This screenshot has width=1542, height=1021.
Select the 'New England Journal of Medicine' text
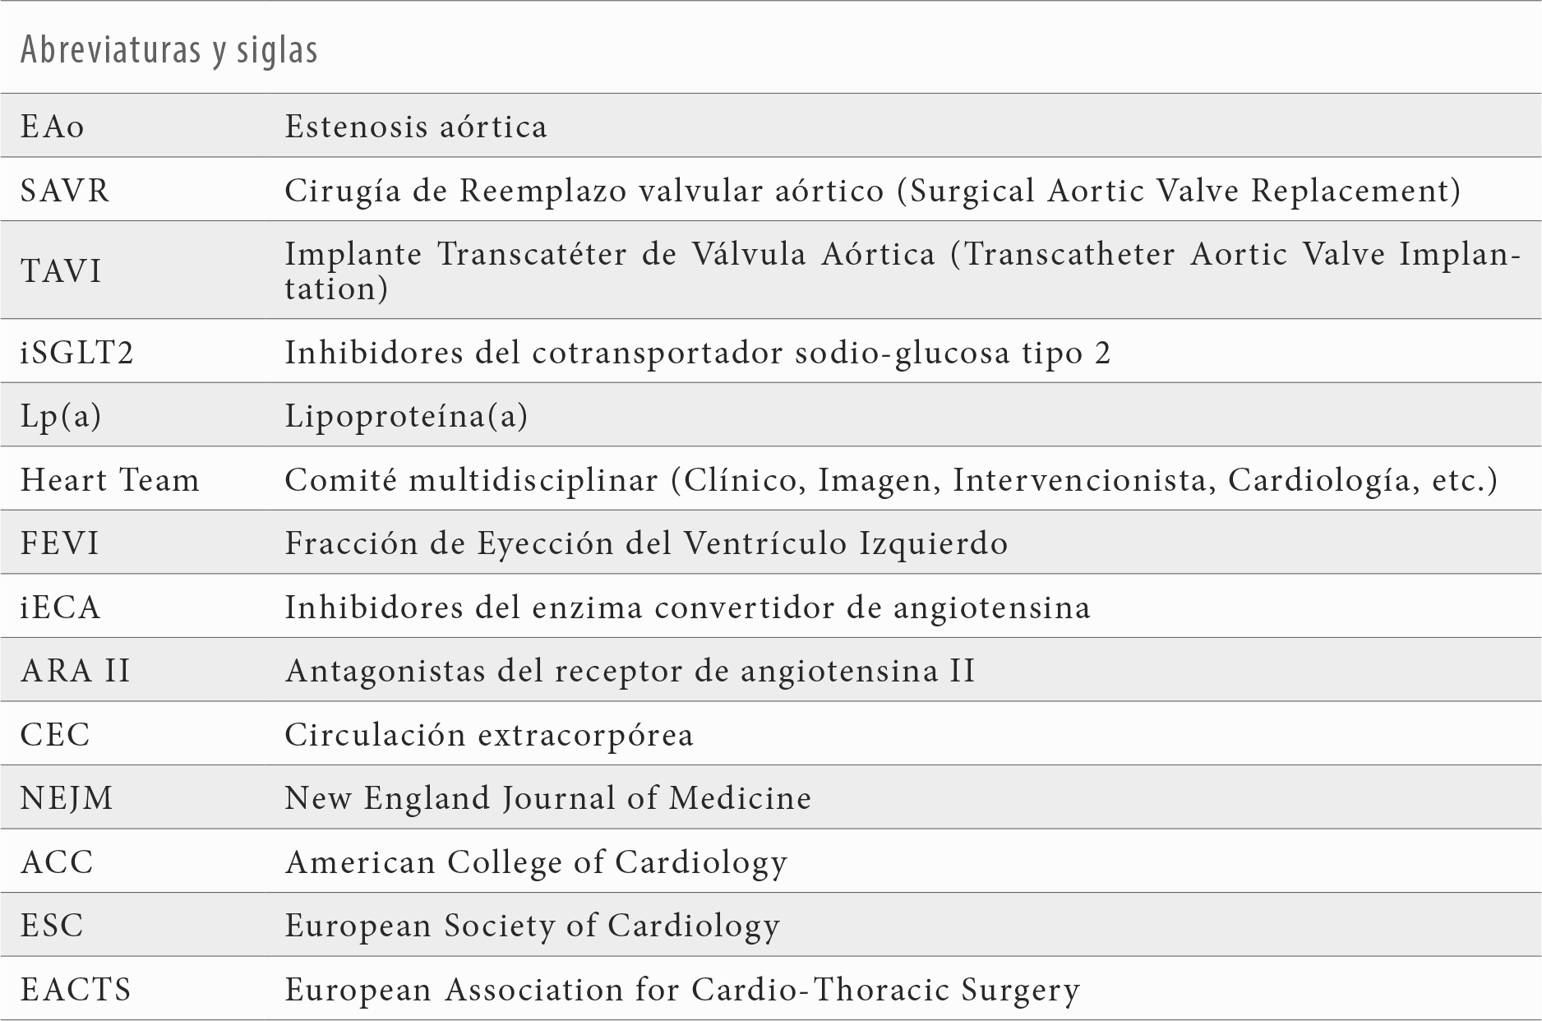pyautogui.click(x=548, y=798)
